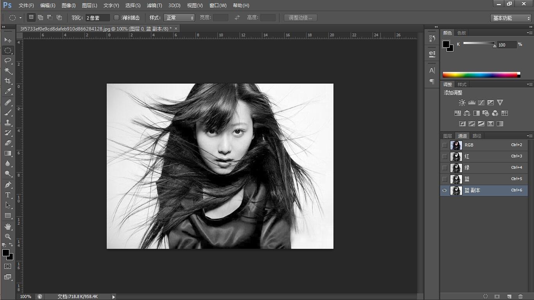Click the K slider handle
Screen dimensions: 534x300
click(x=495, y=46)
